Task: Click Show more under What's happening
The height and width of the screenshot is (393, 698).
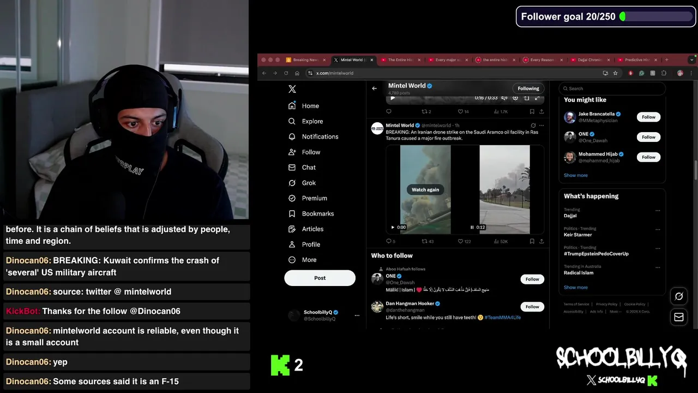Action: [x=576, y=287]
